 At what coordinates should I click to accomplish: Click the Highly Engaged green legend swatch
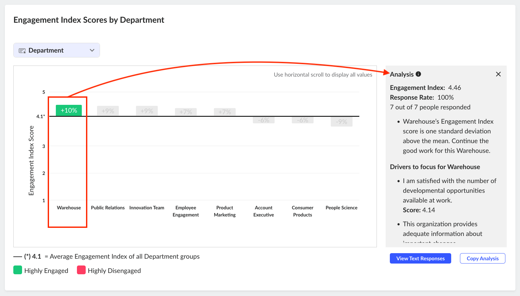(18, 270)
